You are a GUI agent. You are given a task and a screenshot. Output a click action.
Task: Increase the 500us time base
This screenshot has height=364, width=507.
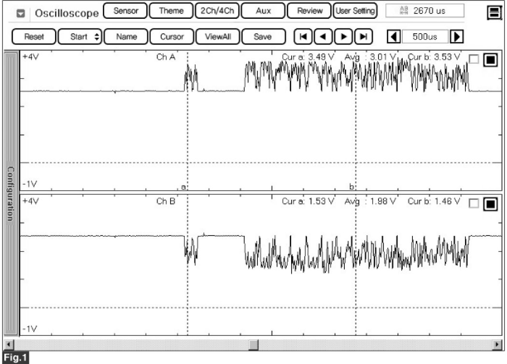click(456, 37)
